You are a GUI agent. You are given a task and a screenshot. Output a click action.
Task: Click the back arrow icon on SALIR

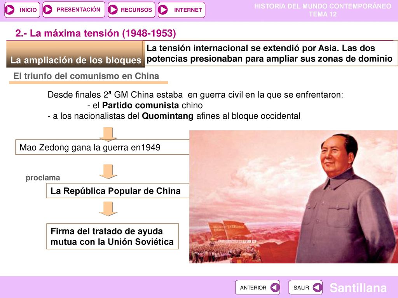(x=317, y=288)
